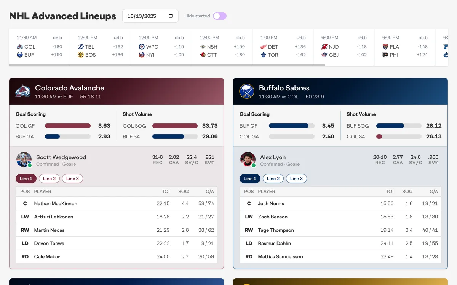
Task: Click Cale Makar player row
Action: pyautogui.click(x=117, y=256)
